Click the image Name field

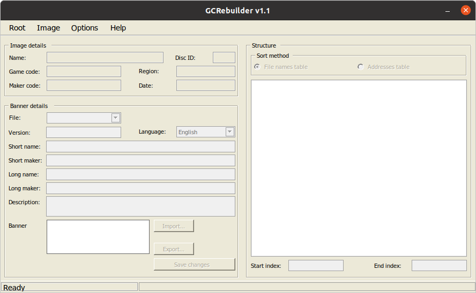tap(105, 58)
